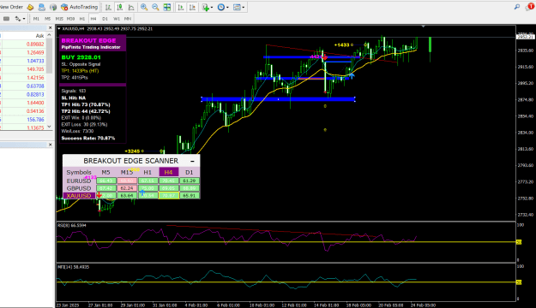Zoom out on the chart

[155, 7]
